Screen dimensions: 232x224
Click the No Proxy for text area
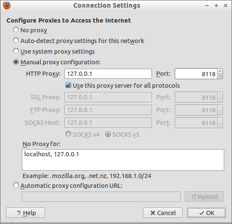[x=123, y=160]
